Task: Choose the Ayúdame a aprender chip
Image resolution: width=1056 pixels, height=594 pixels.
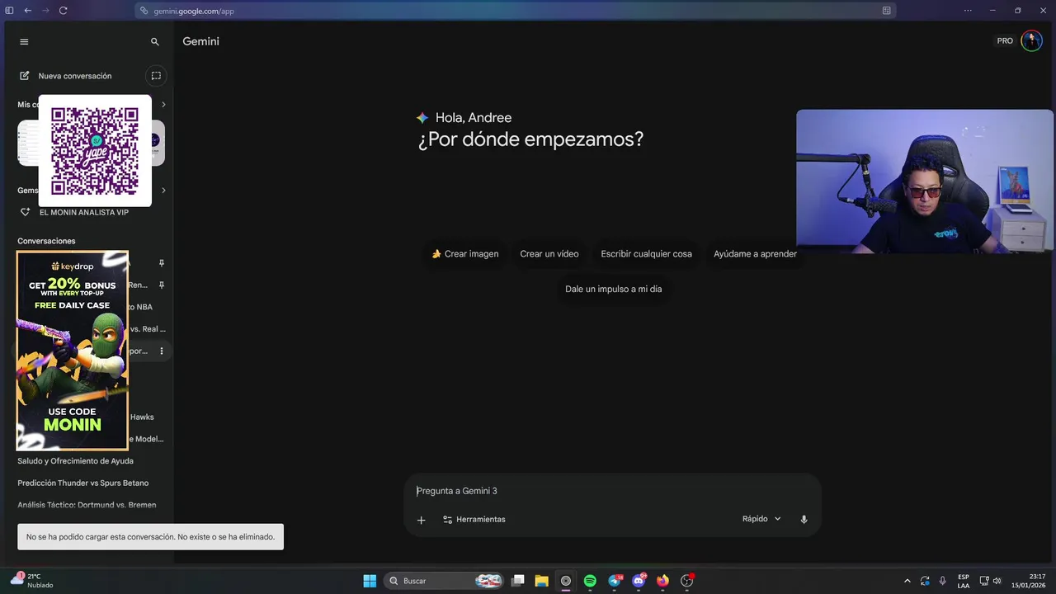Action: click(x=755, y=254)
